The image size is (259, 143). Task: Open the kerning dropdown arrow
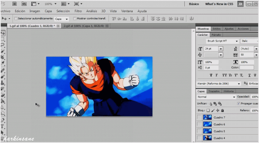click(x=221, y=55)
